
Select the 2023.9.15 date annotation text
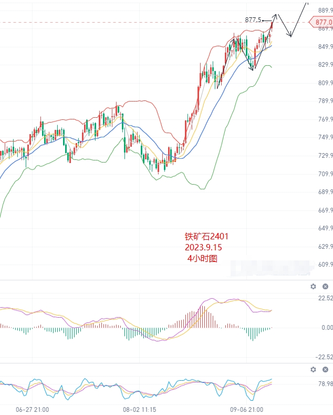(x=203, y=247)
